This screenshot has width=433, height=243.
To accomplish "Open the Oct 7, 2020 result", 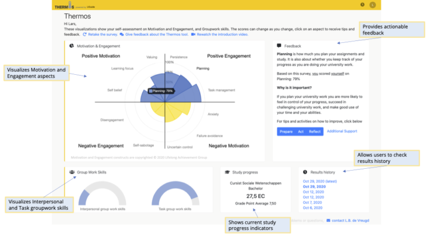I will [x=312, y=203].
